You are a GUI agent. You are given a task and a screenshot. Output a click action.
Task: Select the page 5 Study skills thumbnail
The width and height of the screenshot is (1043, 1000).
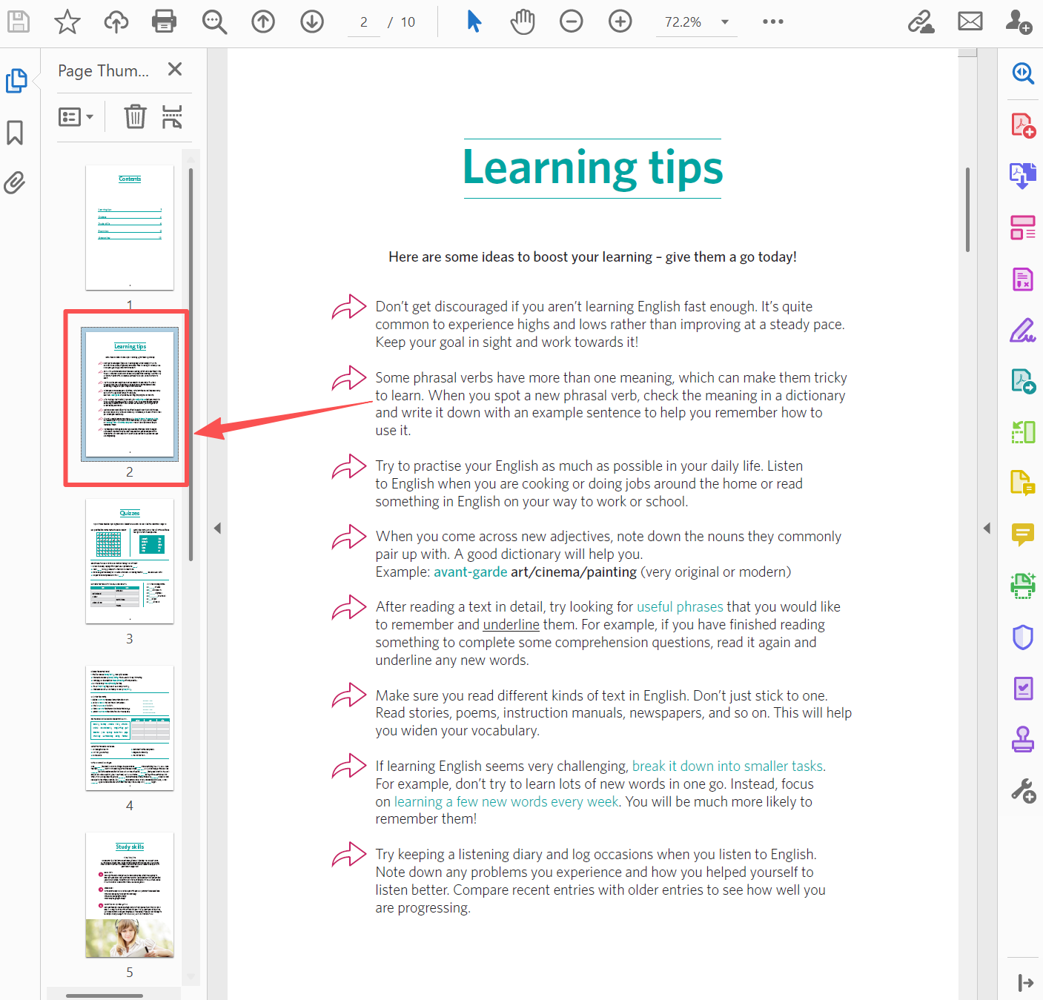pyautogui.click(x=130, y=895)
